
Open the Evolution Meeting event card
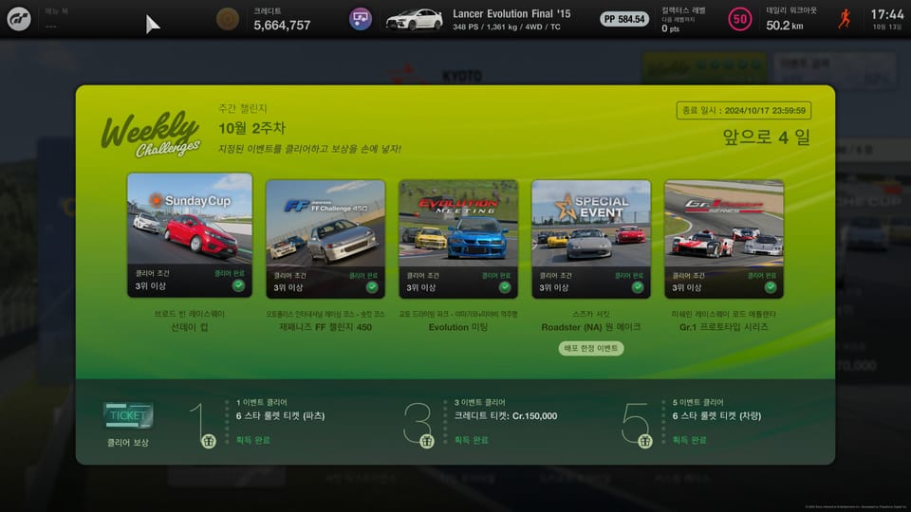[x=457, y=239]
